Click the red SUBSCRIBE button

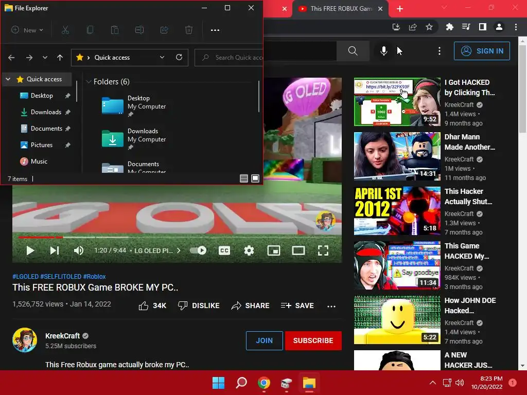click(x=313, y=340)
